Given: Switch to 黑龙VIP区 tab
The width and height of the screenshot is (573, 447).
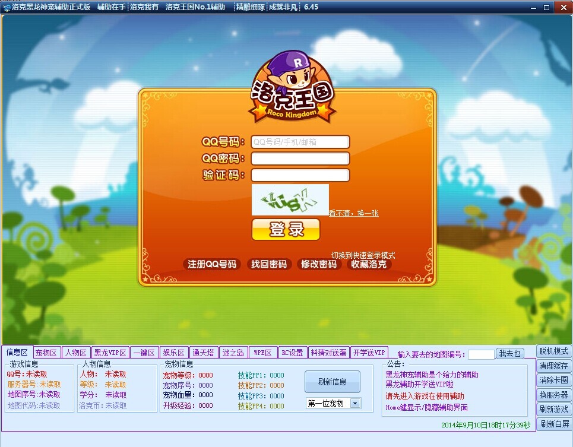Looking at the screenshot, I should pos(110,353).
